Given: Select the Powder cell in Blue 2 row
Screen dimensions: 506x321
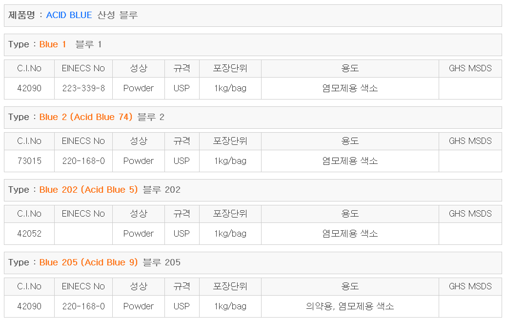Looking at the screenshot, I should pyautogui.click(x=139, y=161).
